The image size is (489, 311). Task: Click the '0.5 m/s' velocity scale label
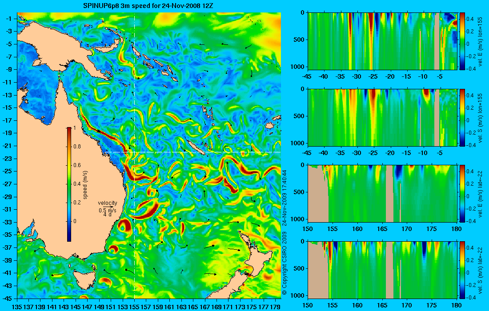(x=107, y=210)
